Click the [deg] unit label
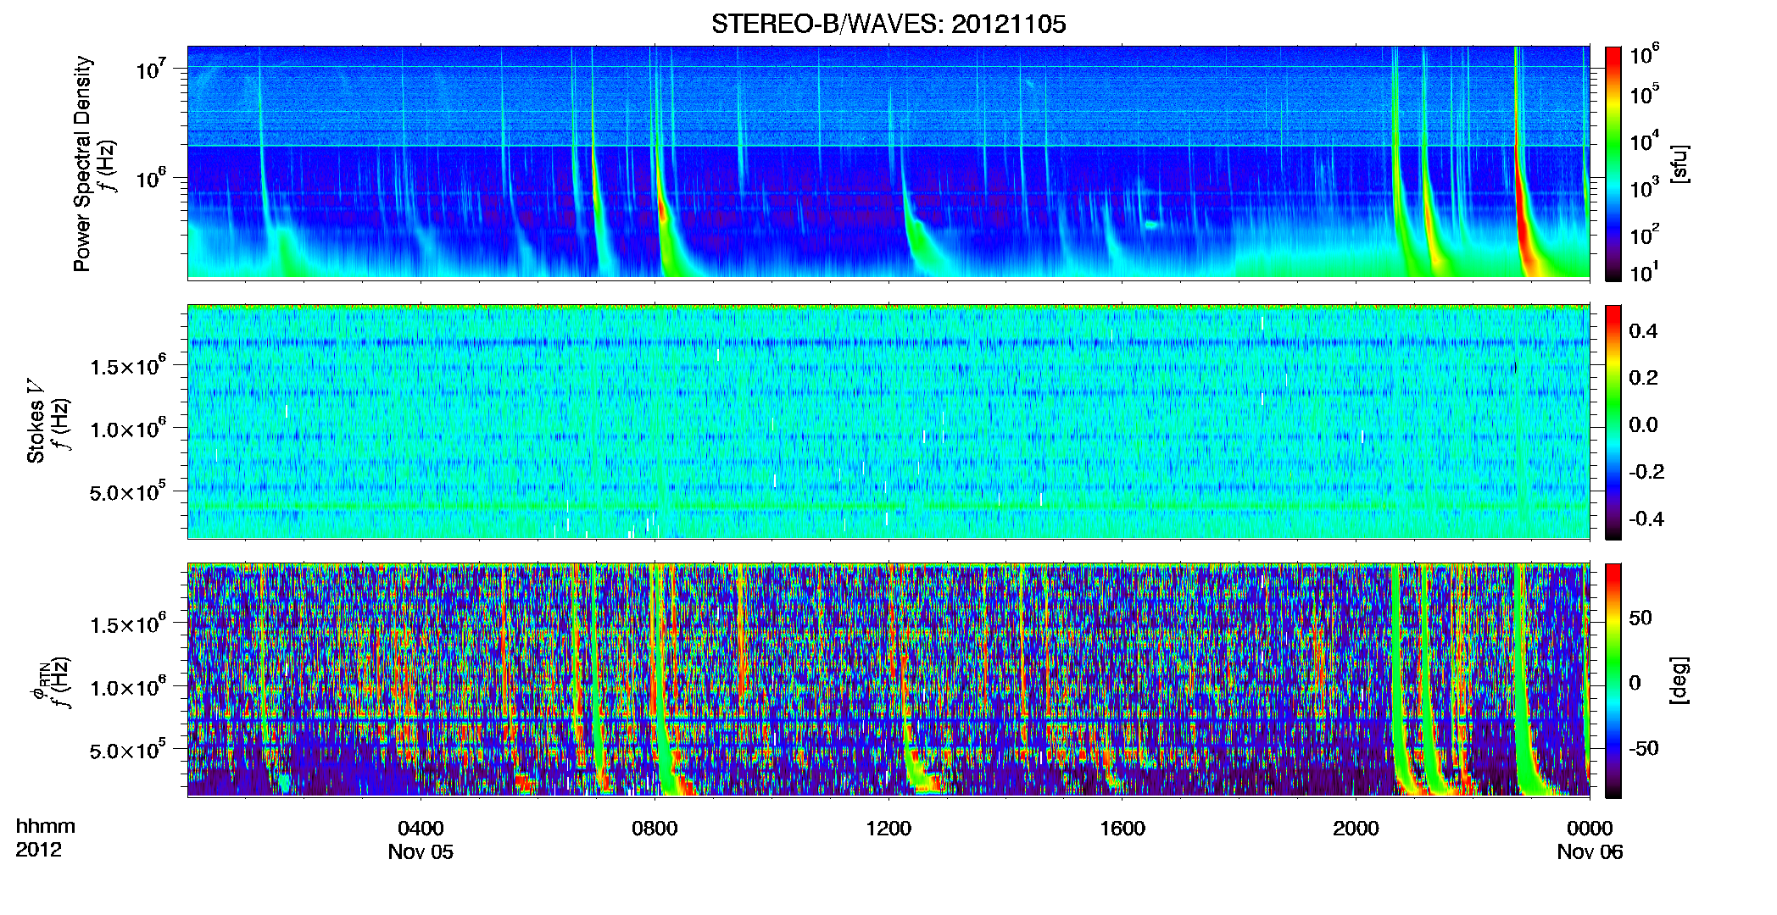The height and width of the screenshot is (915, 1777). coord(1679,680)
